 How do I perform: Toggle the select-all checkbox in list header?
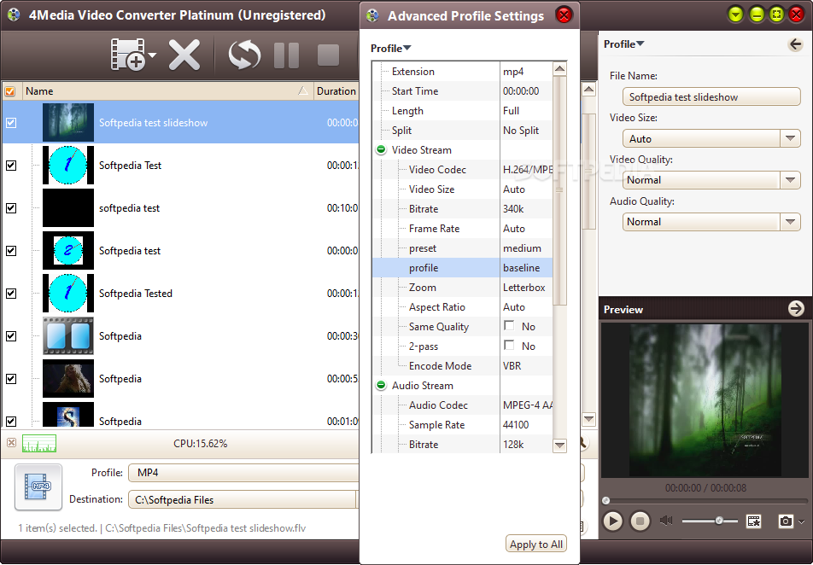10,91
